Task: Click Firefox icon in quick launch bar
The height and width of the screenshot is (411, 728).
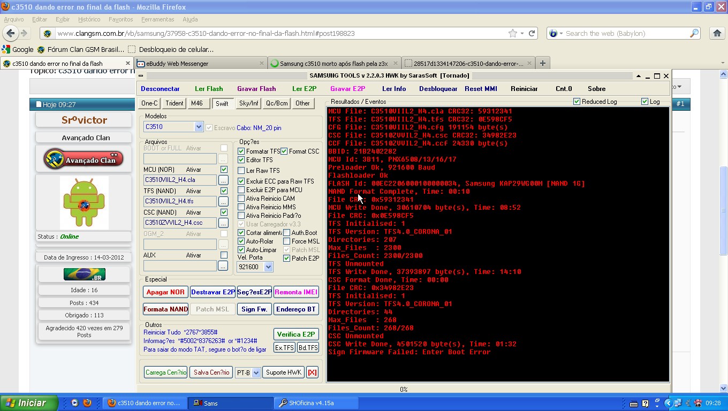Action: tap(87, 403)
